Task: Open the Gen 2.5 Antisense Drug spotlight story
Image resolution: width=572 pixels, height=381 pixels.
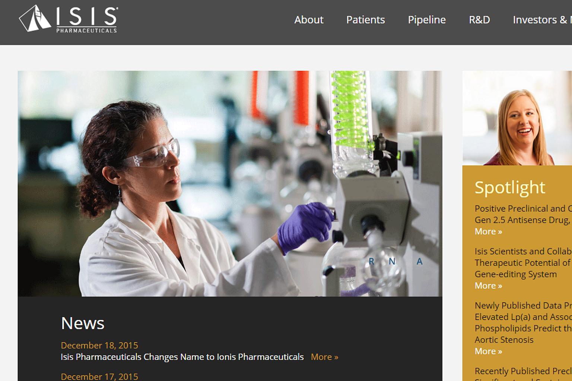Action: point(523,214)
